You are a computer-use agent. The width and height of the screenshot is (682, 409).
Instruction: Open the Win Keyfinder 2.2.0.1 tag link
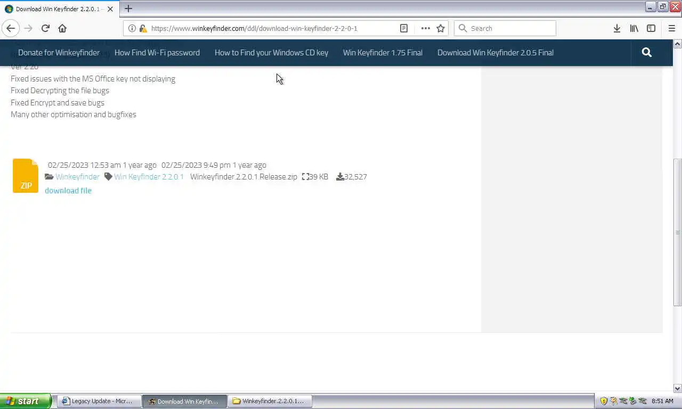(149, 177)
